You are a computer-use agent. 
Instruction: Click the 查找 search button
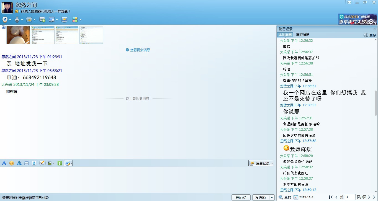click(x=285, y=197)
